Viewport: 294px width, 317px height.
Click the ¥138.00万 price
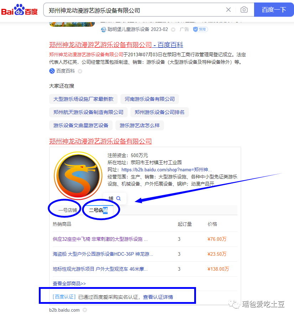[x=218, y=269]
